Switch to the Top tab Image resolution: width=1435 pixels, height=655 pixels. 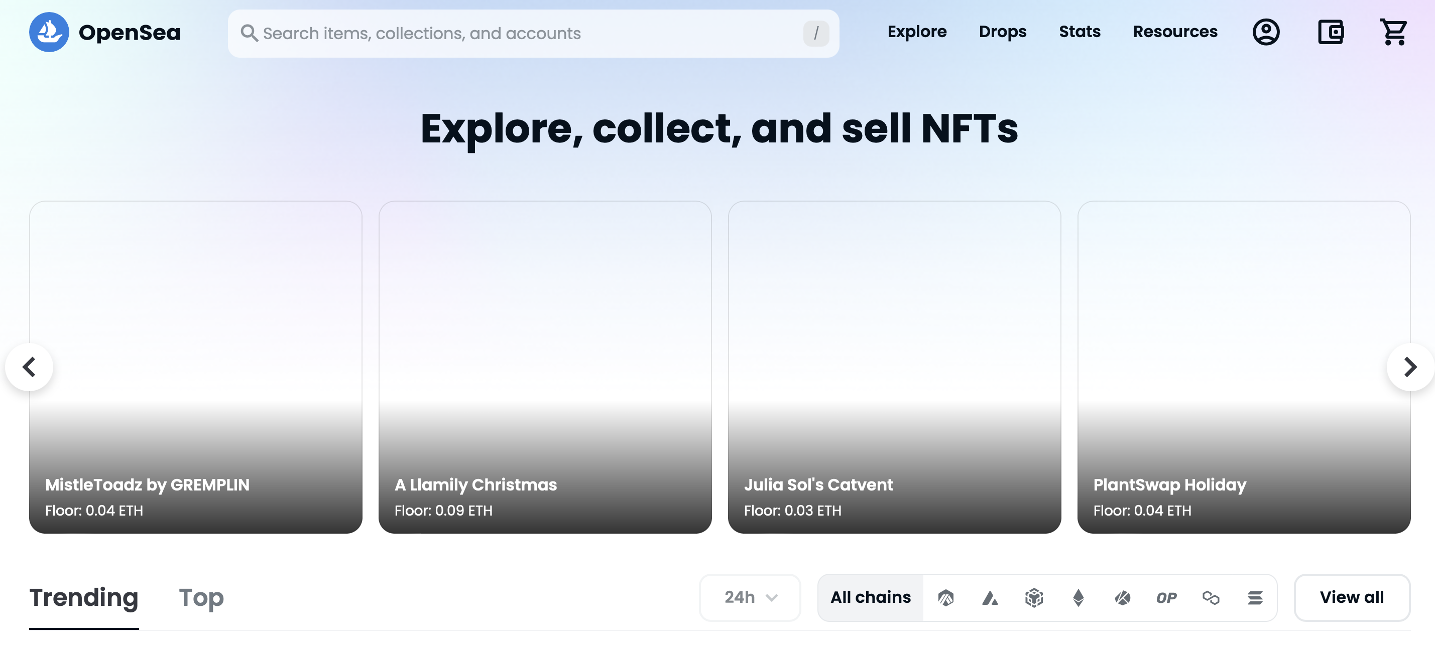[x=201, y=598]
